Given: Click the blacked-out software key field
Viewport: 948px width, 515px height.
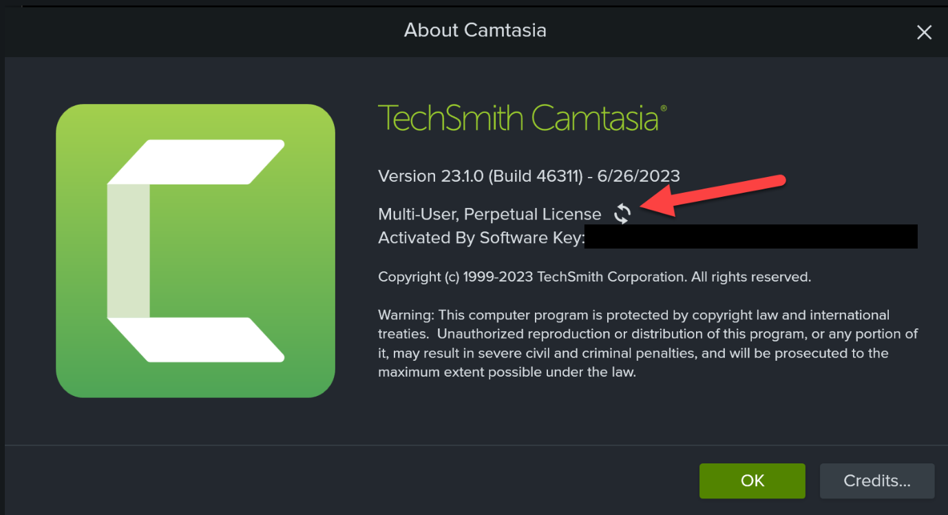Looking at the screenshot, I should (750, 236).
